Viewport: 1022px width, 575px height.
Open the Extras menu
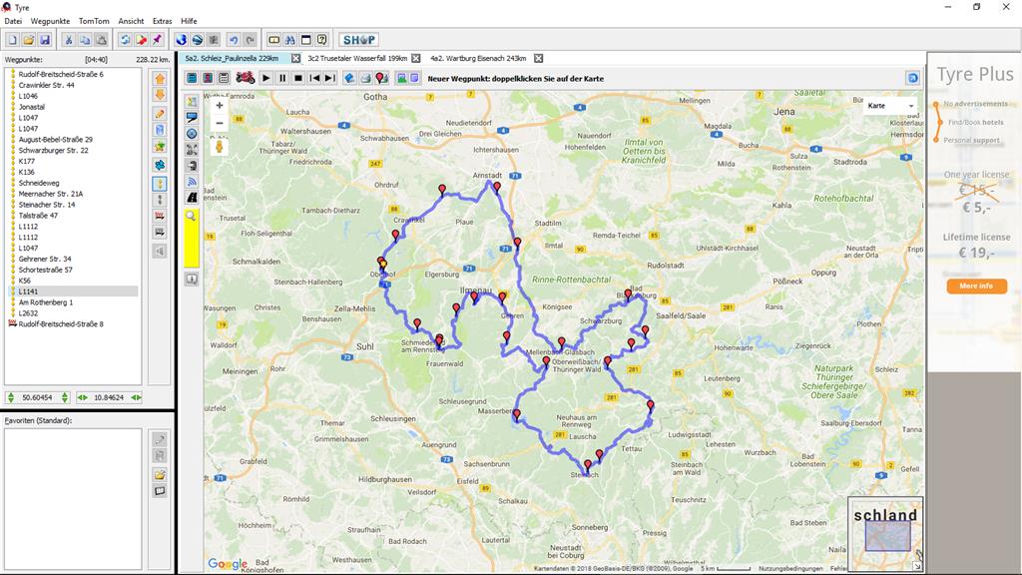pos(163,21)
